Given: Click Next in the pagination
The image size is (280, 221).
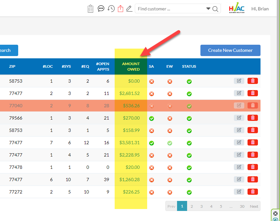Looking at the screenshot, I should [254, 206].
